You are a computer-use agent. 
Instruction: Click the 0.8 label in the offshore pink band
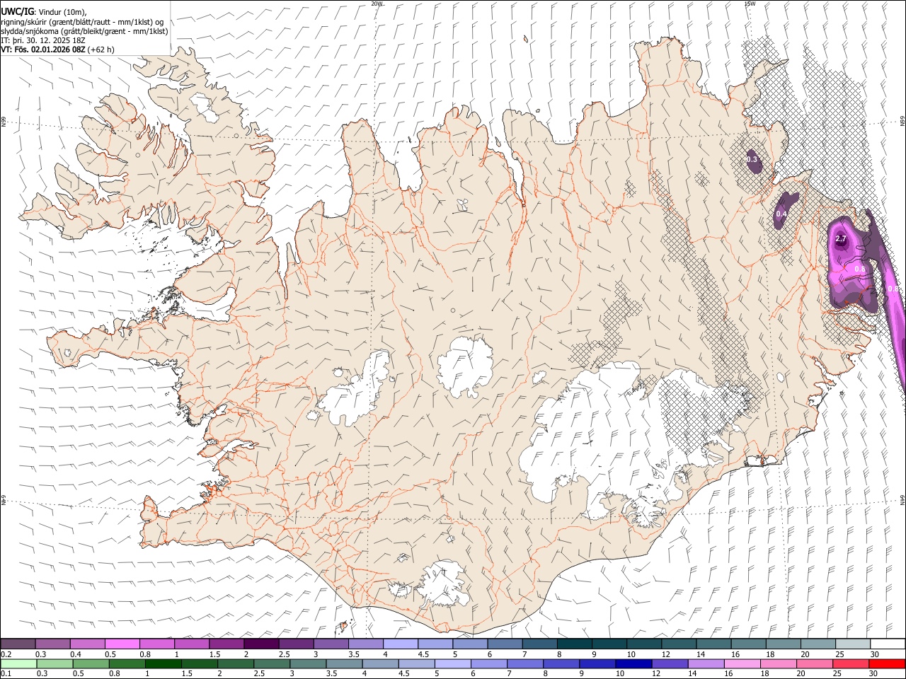[893, 289]
